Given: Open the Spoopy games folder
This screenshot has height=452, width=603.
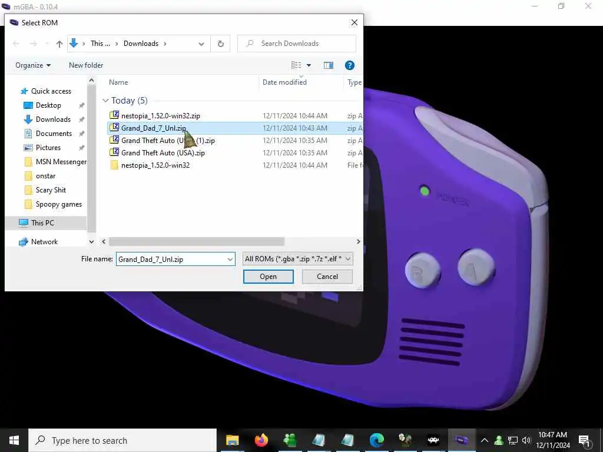Looking at the screenshot, I should (x=58, y=204).
